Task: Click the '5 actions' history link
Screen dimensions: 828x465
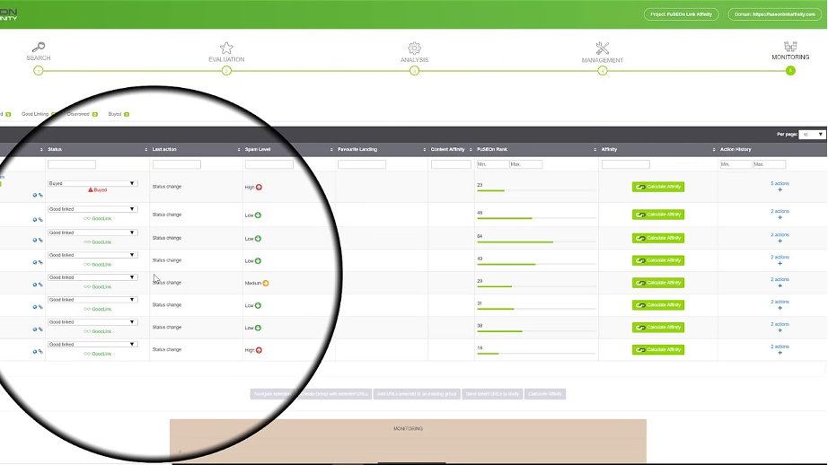Action: (x=780, y=183)
